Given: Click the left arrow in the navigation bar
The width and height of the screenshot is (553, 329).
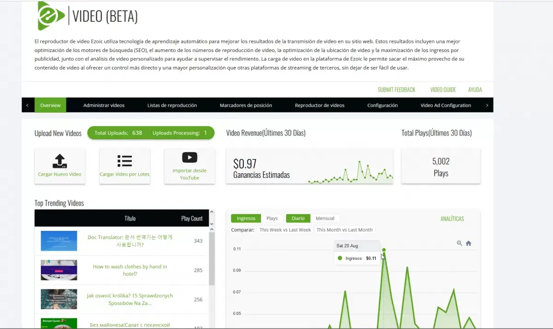Looking at the screenshot, I should 27,106.
